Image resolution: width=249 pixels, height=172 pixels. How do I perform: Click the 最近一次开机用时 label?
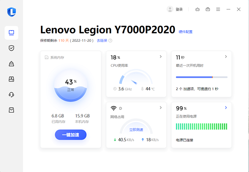(x=190, y=66)
